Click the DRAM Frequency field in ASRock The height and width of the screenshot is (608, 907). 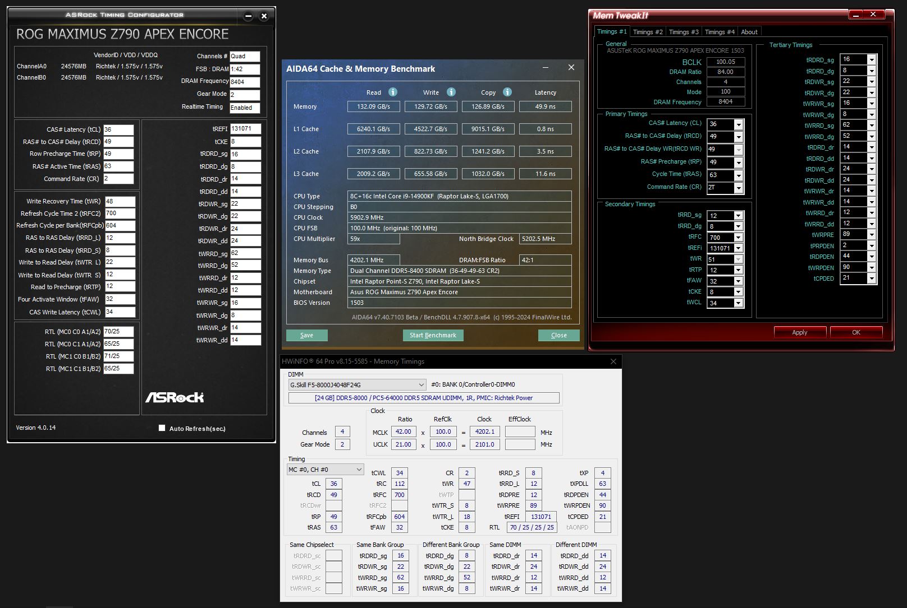coord(245,82)
